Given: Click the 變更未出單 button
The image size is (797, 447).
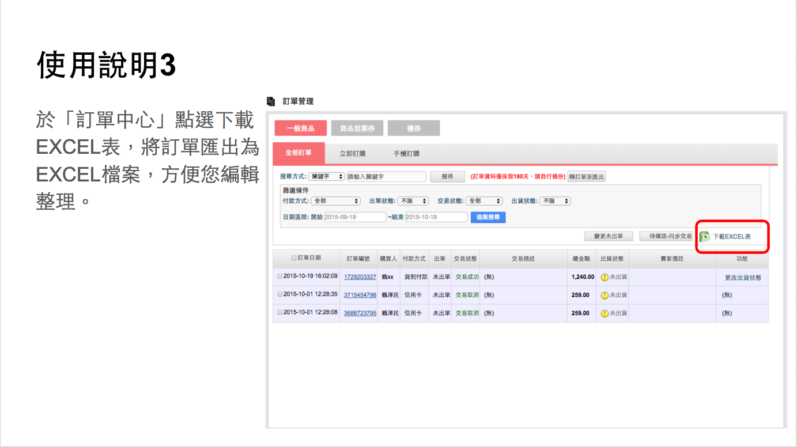Looking at the screenshot, I should (608, 237).
